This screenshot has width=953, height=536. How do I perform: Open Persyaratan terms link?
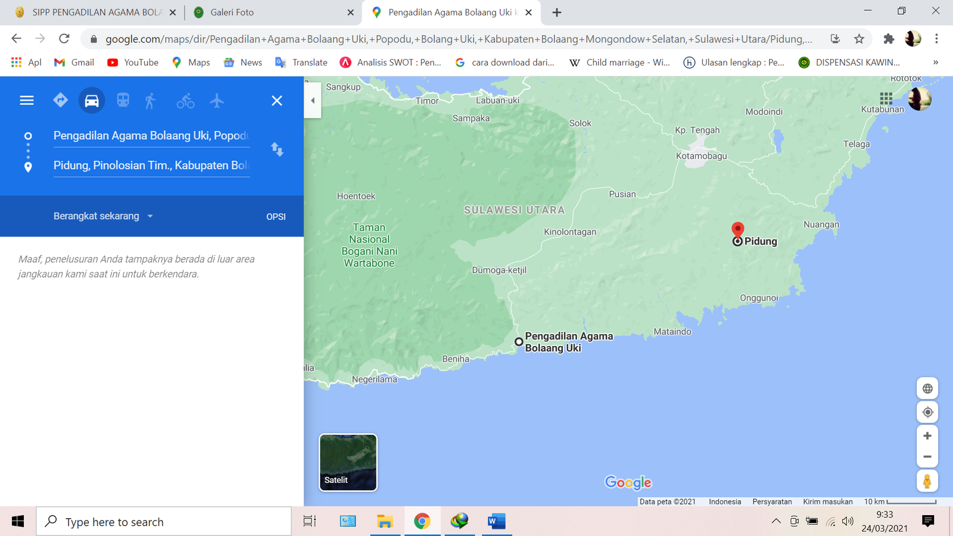coord(772,501)
